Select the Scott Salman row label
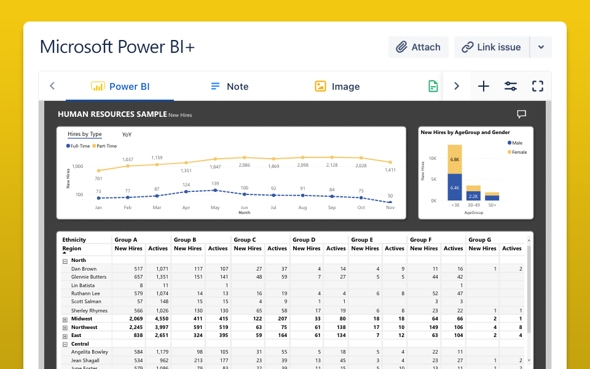The image size is (590, 369). (x=86, y=301)
